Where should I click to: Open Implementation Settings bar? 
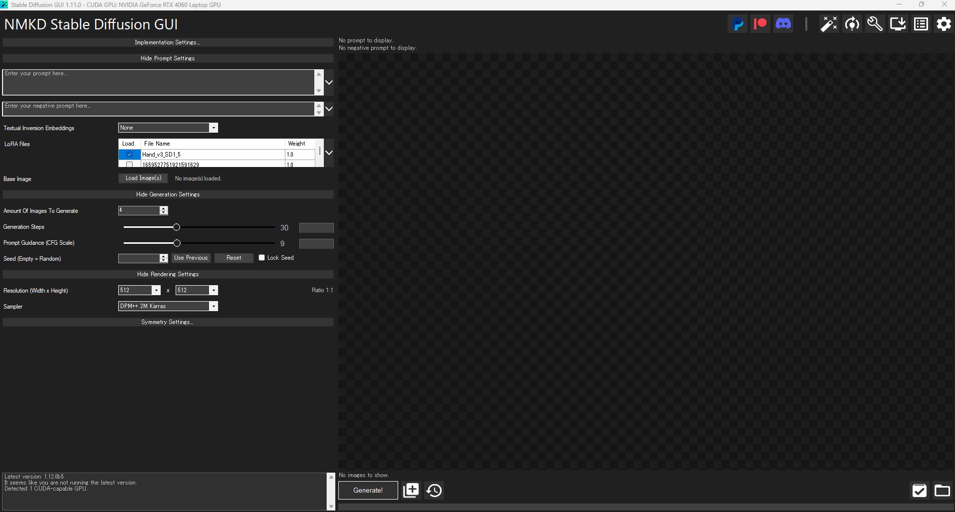coord(168,42)
